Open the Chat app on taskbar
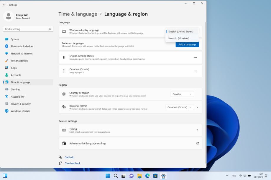Viewport: 271px width, 180px height. pos(131,176)
